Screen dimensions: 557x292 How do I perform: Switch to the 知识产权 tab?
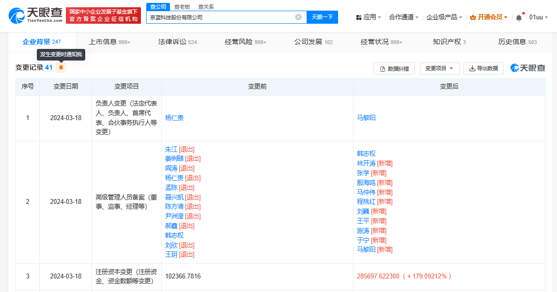tap(449, 42)
